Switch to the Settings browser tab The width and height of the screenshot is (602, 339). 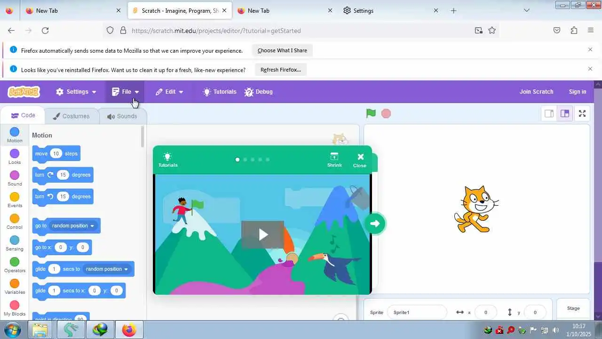391,10
